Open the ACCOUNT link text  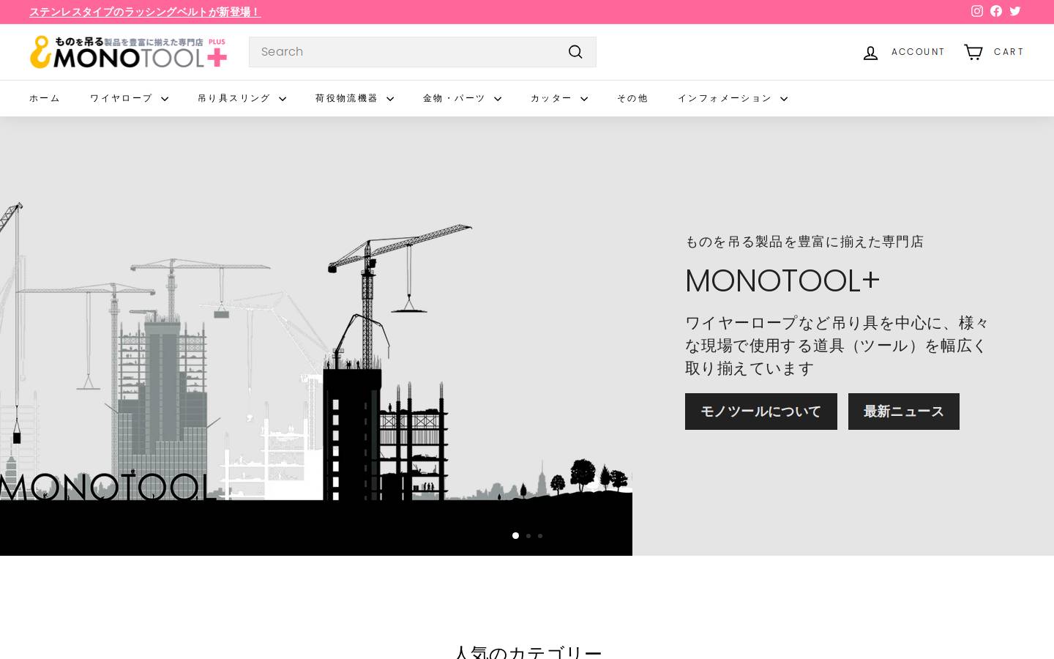(918, 52)
